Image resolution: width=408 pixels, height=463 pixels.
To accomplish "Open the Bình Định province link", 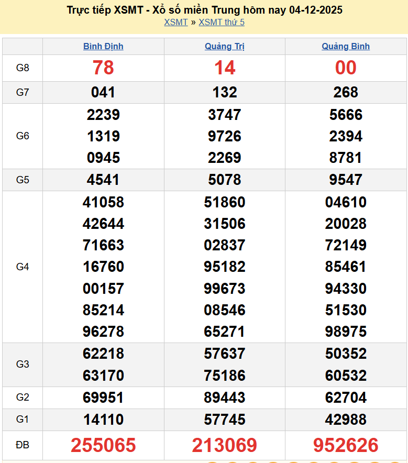I will click(103, 46).
